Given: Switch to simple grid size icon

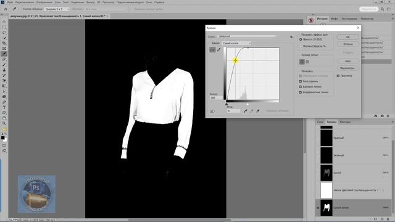Looking at the screenshot, I should 302,62.
